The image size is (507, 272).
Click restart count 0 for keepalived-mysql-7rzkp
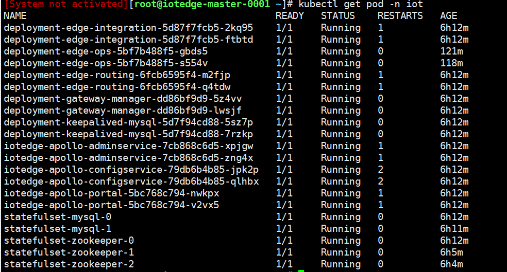click(381, 134)
